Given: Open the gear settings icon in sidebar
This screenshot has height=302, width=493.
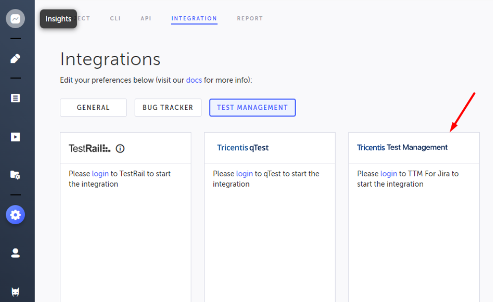Looking at the screenshot, I should click(x=15, y=215).
